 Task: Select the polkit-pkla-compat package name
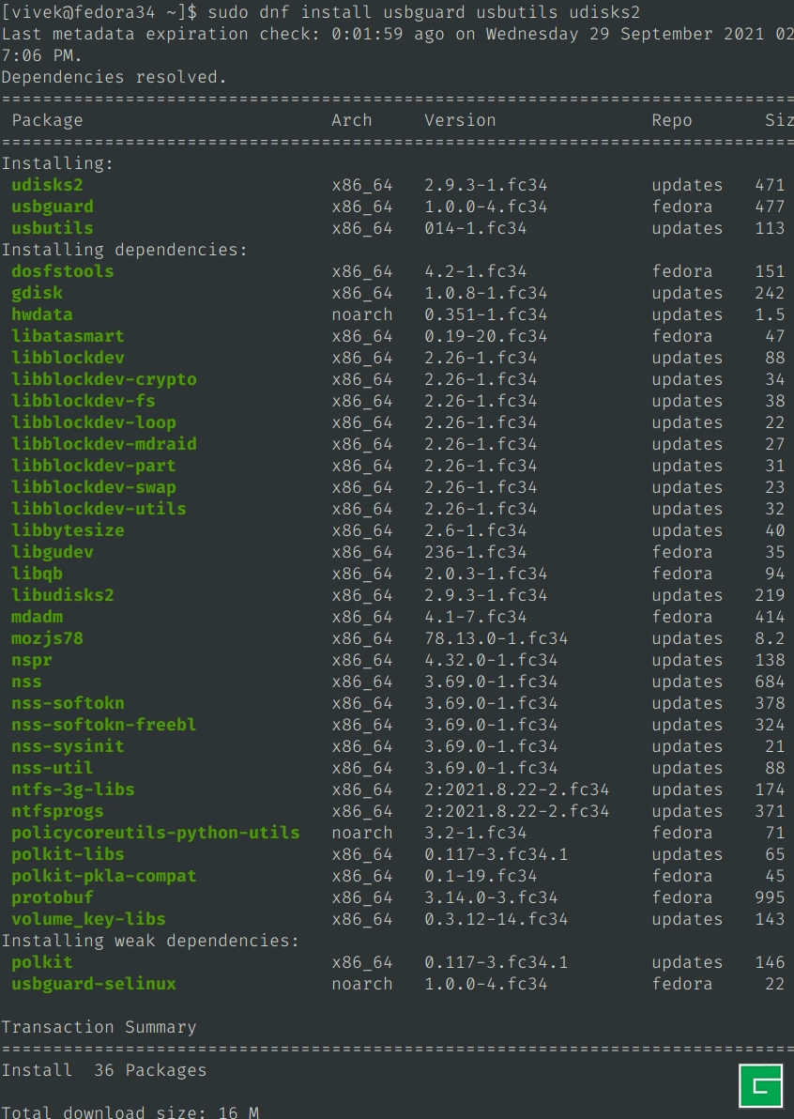pos(104,876)
